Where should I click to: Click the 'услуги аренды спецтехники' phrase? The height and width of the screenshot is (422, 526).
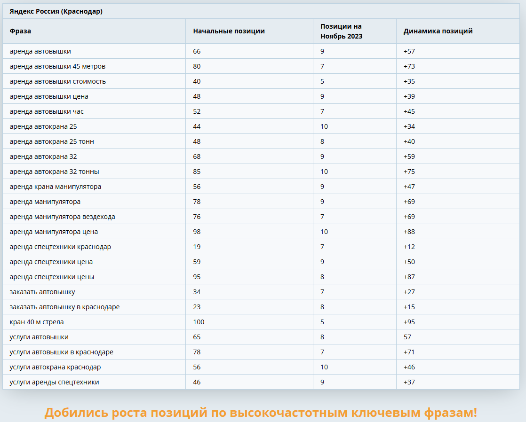coord(55,382)
